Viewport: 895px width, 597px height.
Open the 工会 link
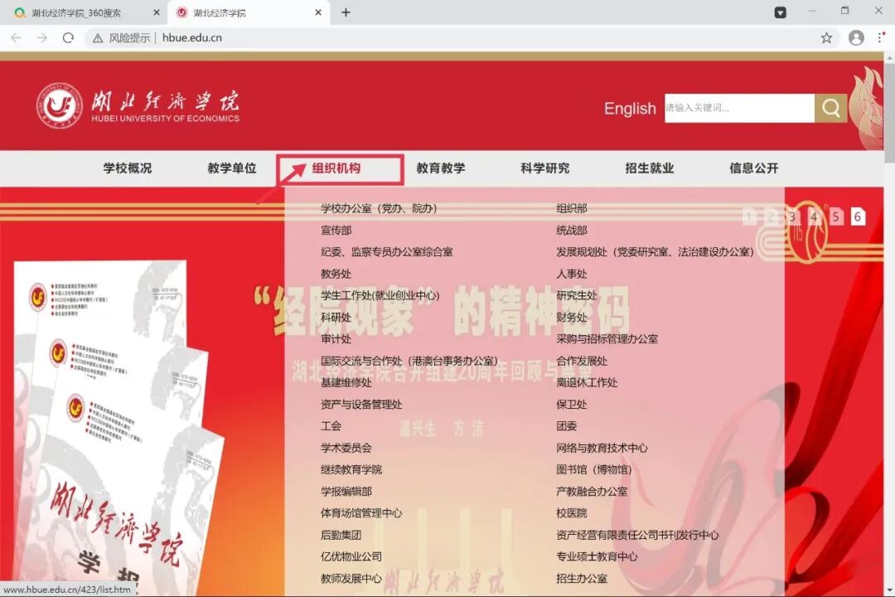331,426
